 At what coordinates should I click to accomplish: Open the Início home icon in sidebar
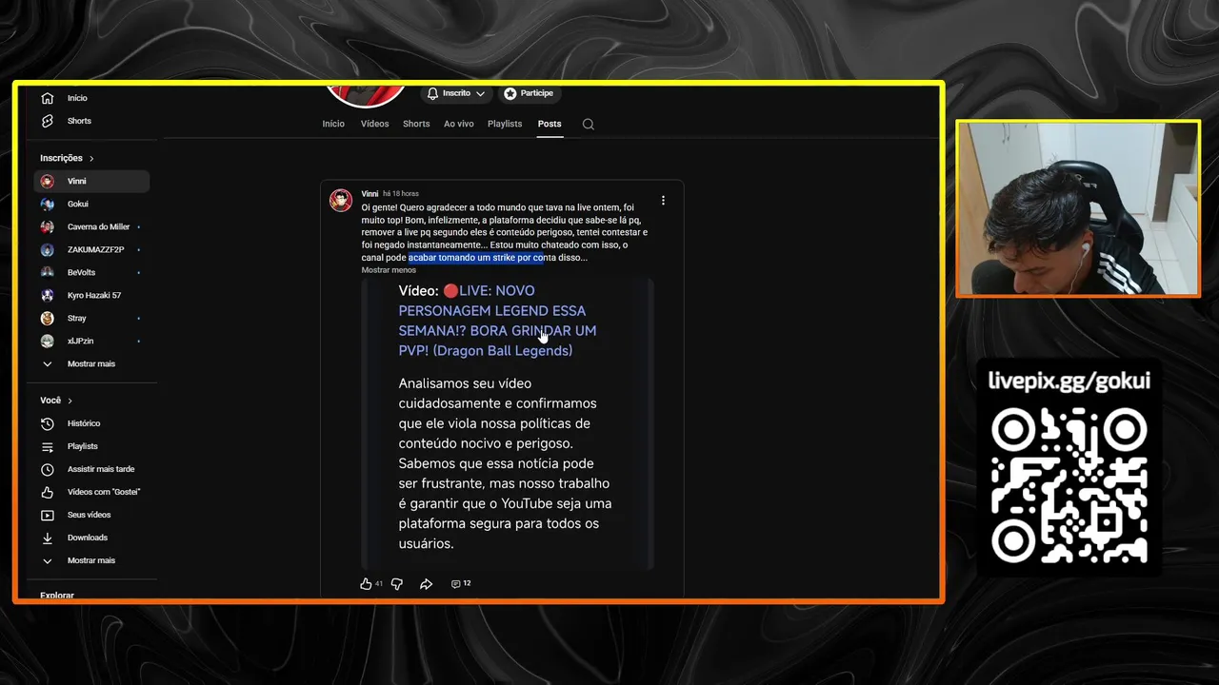tap(48, 98)
